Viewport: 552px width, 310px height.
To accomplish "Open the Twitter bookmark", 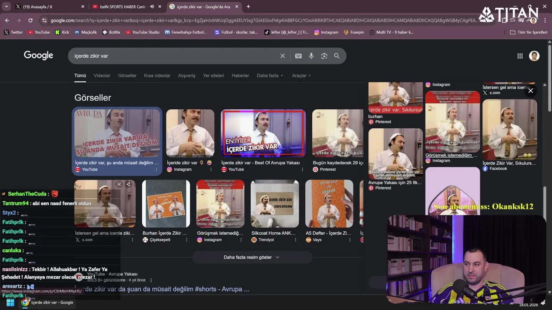I will [13, 32].
